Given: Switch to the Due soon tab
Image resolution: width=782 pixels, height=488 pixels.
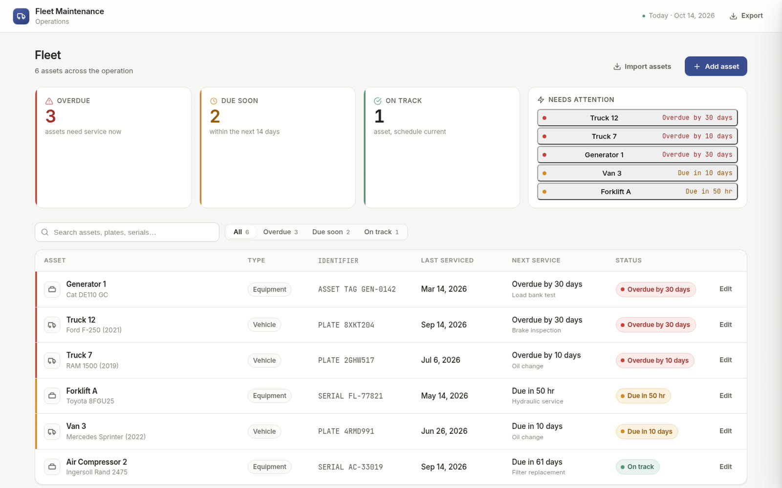Looking at the screenshot, I should [x=331, y=232].
